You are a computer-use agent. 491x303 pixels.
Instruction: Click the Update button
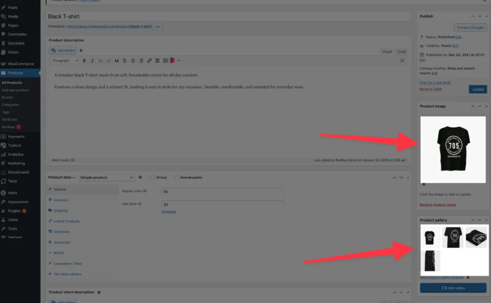[478, 89]
